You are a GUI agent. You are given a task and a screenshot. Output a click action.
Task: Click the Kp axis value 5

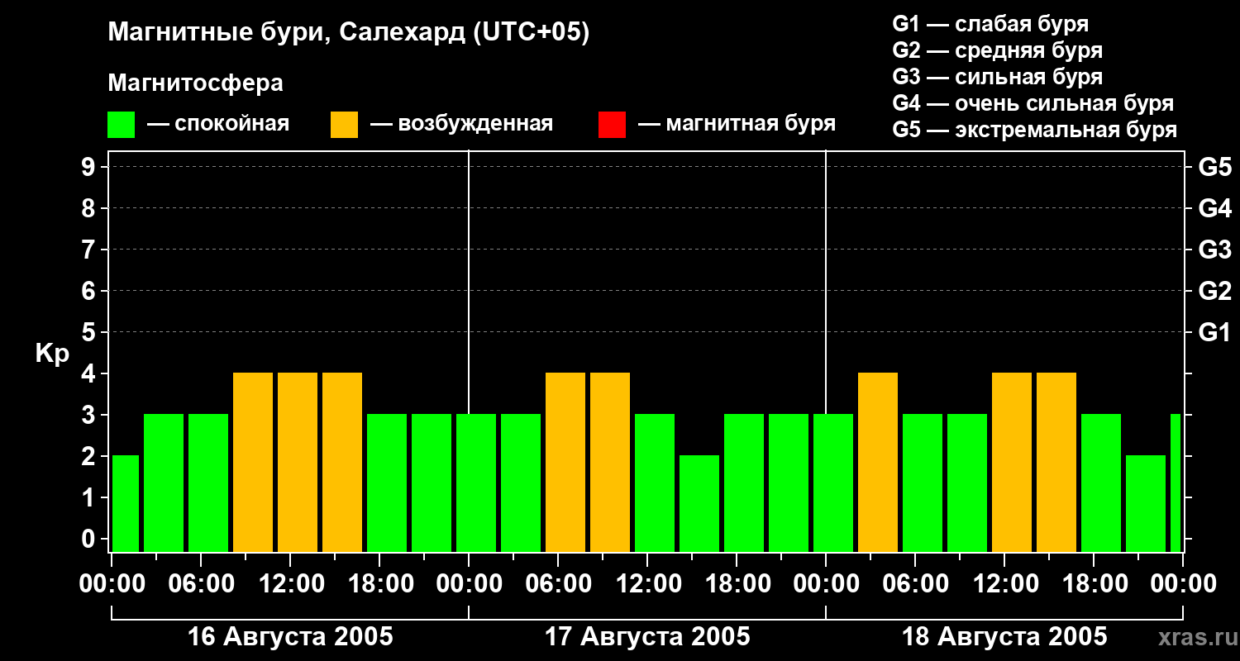(89, 332)
